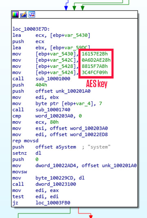This screenshot has height=218, width=147.
Task: Click the aSystem string offset
Action: click(66, 147)
